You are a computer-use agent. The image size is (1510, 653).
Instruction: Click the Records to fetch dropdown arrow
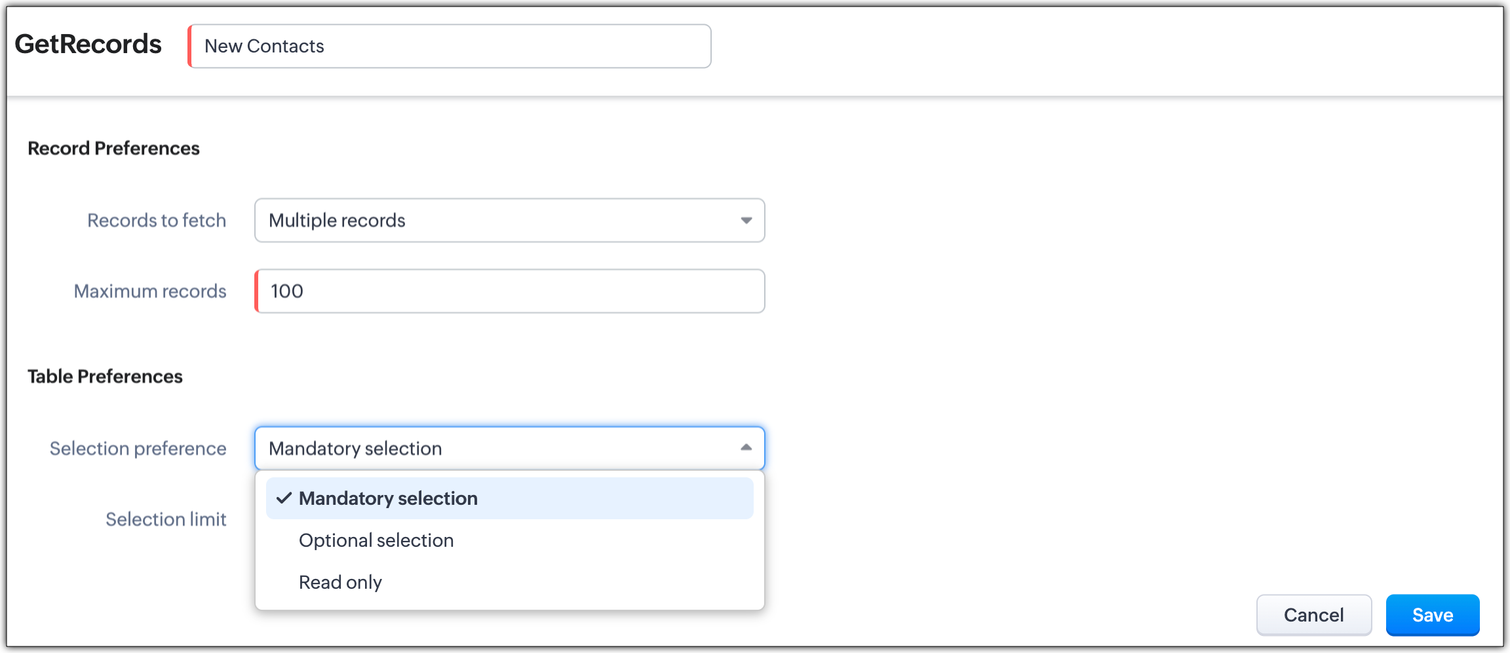(x=746, y=220)
